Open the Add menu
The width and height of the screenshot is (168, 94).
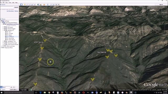[13, 2]
